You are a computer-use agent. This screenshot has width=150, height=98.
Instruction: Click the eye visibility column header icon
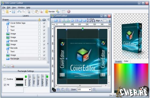click(44, 20)
